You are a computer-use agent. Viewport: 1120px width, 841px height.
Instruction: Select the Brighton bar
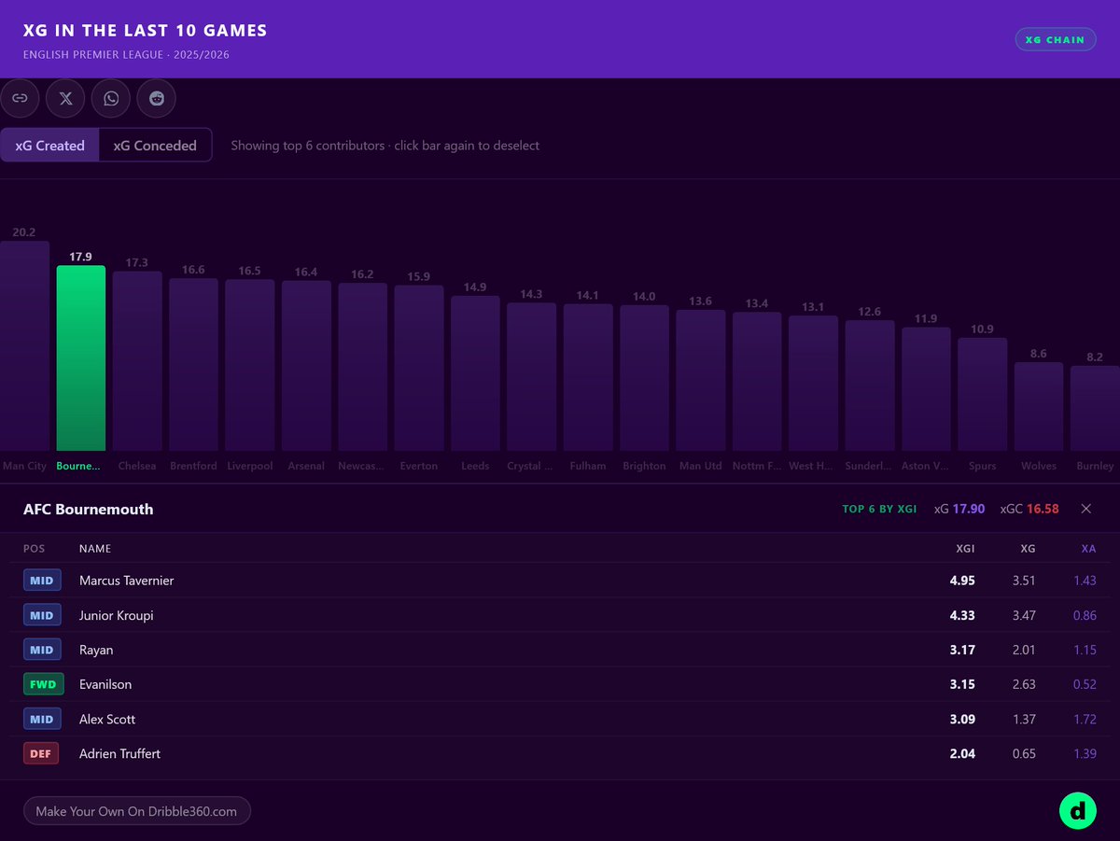pyautogui.click(x=644, y=378)
